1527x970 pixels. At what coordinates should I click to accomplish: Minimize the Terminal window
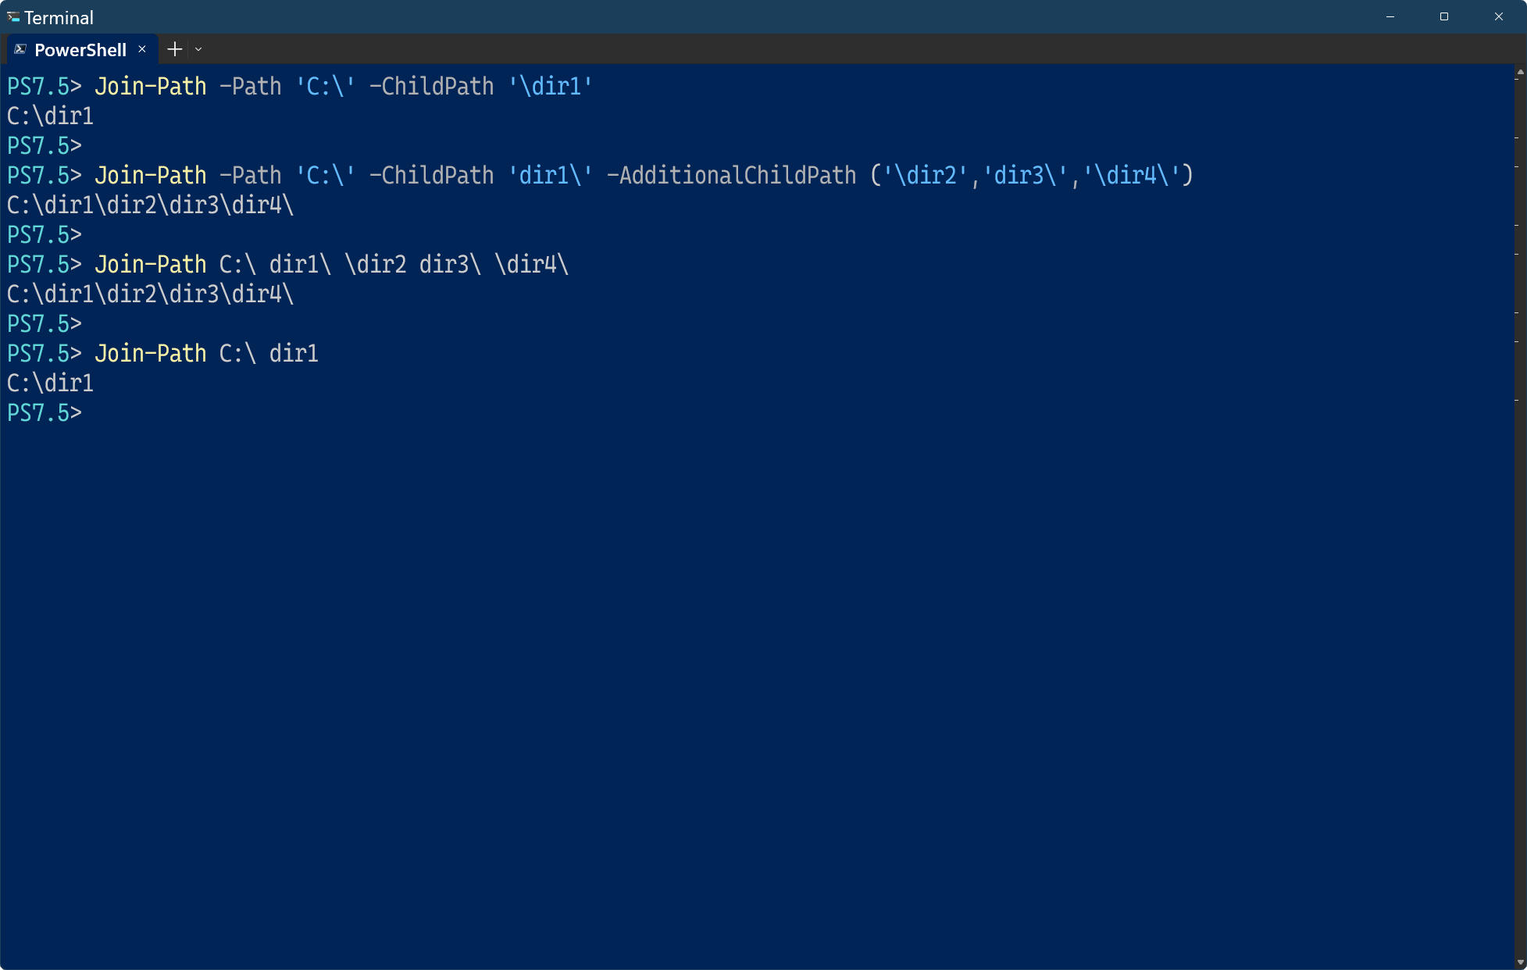1390,16
